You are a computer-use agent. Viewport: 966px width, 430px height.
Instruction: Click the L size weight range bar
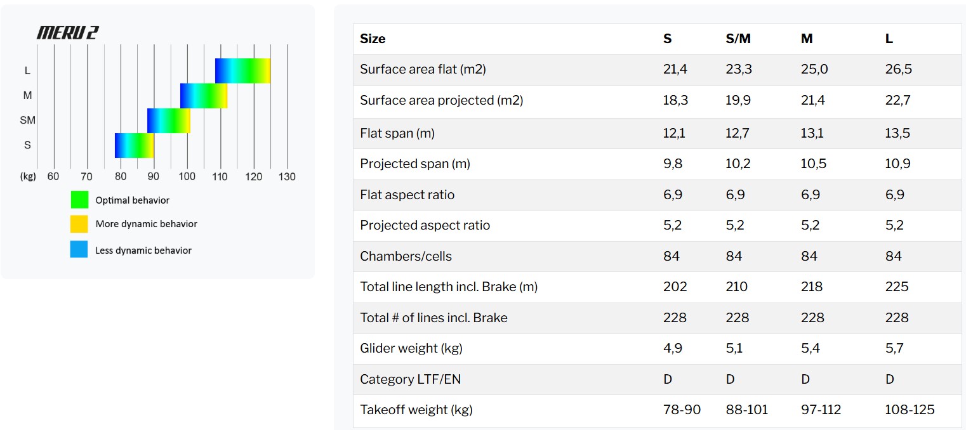click(x=243, y=70)
